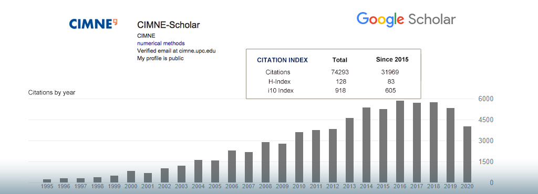Click the CIMNE-Scholar profile title

coord(169,25)
